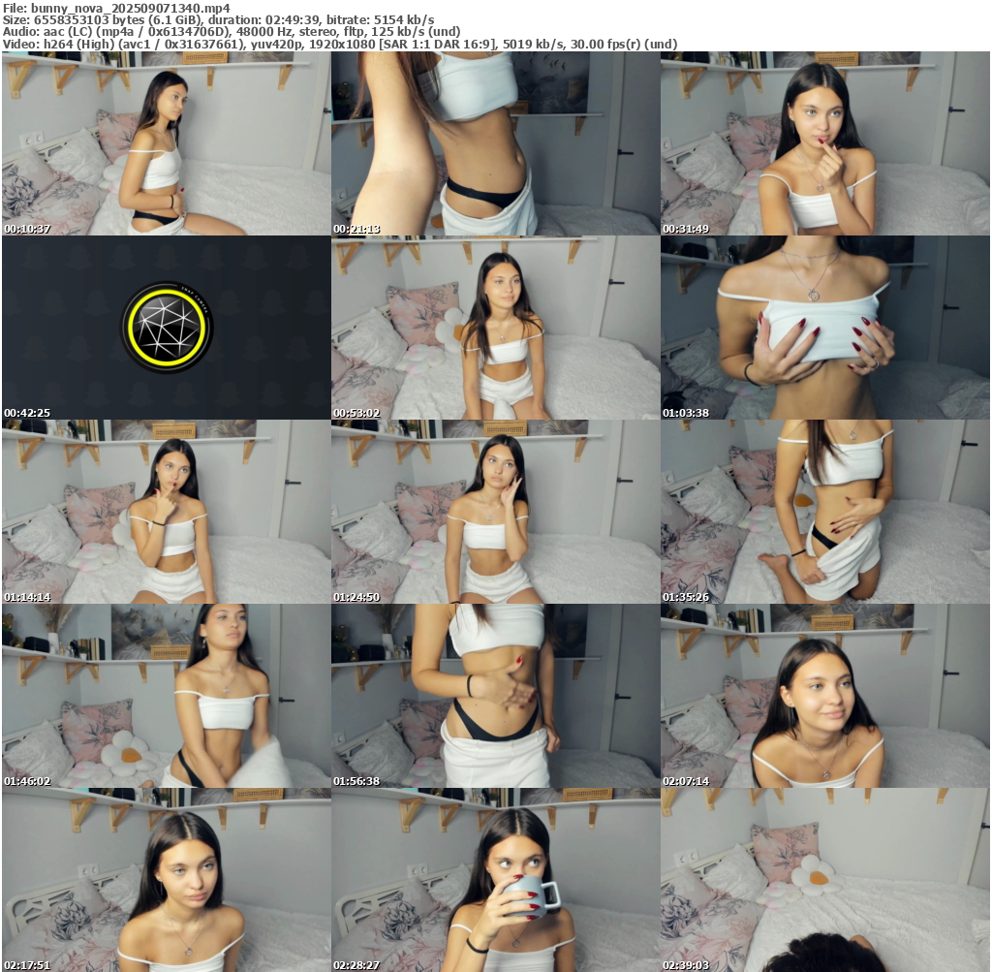Click the 'Audio: aac (LC)' header text

pyautogui.click(x=46, y=32)
